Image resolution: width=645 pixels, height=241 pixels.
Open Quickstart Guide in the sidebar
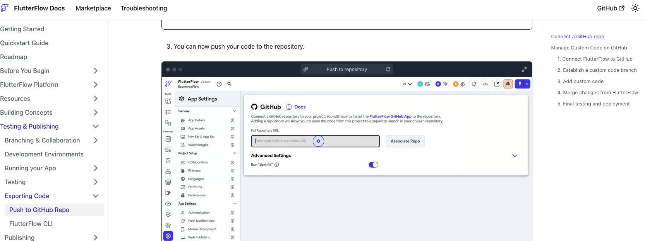[x=24, y=43]
